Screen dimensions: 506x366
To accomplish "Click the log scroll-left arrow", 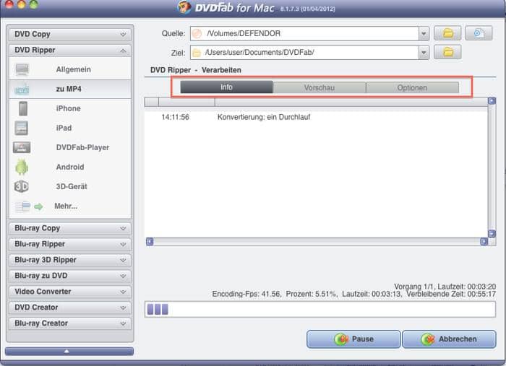I will pyautogui.click(x=150, y=241).
